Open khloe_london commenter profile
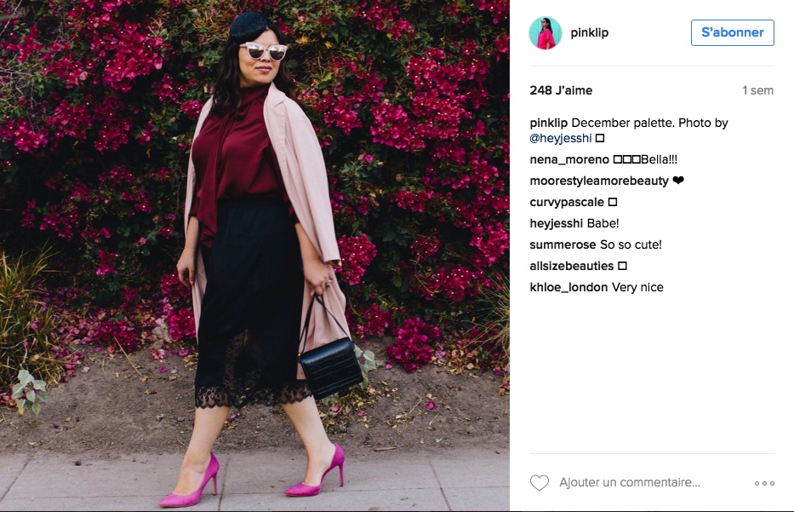This screenshot has height=512, width=794. [x=568, y=287]
